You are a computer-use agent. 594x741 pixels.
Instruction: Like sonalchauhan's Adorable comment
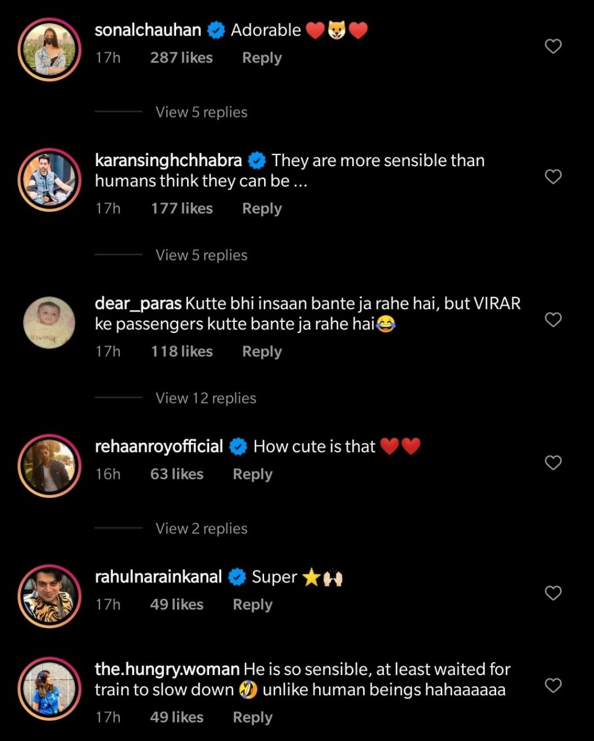[553, 46]
